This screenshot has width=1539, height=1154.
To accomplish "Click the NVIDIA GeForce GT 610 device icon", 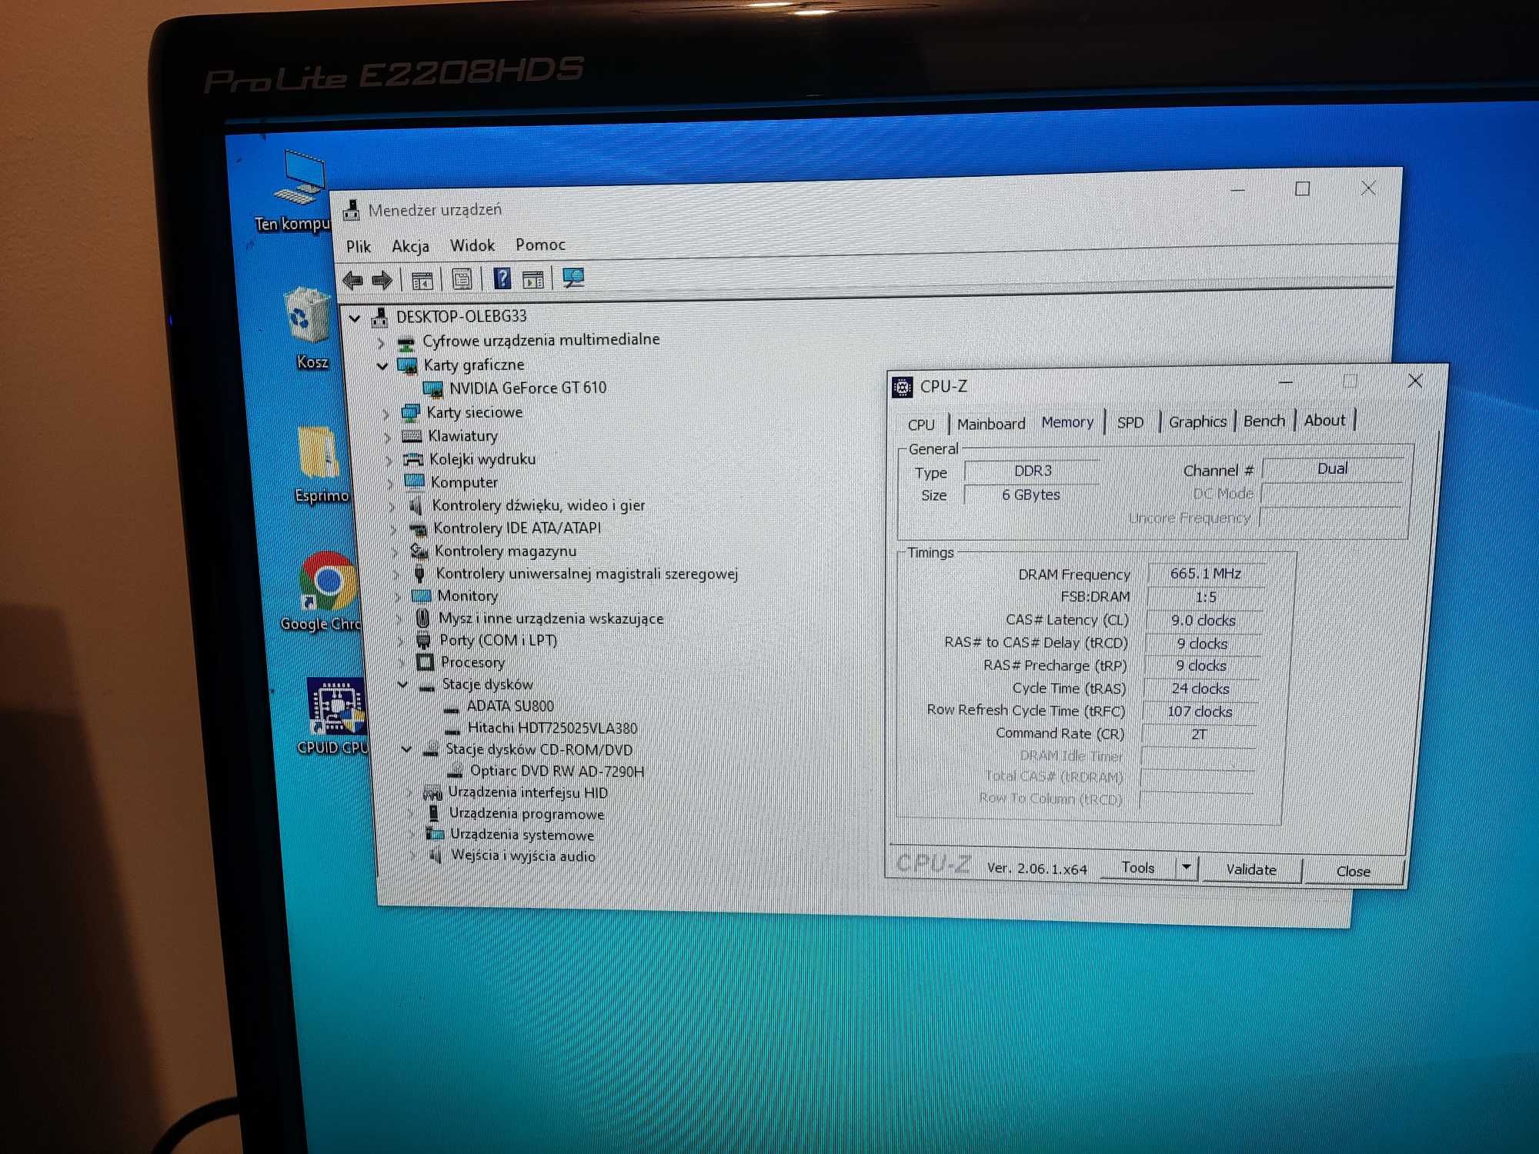I will [433, 389].
